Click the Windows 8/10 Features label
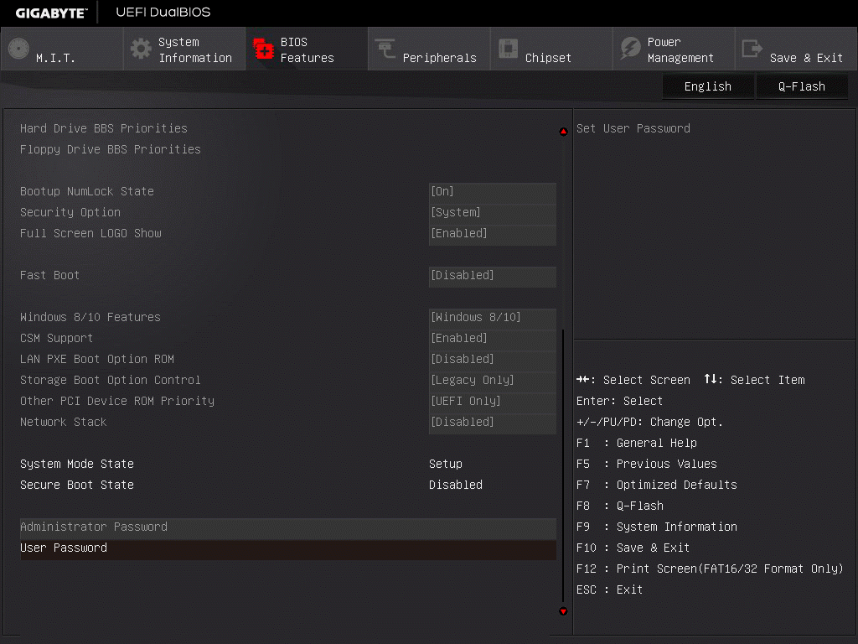This screenshot has height=644, width=858. click(x=90, y=317)
